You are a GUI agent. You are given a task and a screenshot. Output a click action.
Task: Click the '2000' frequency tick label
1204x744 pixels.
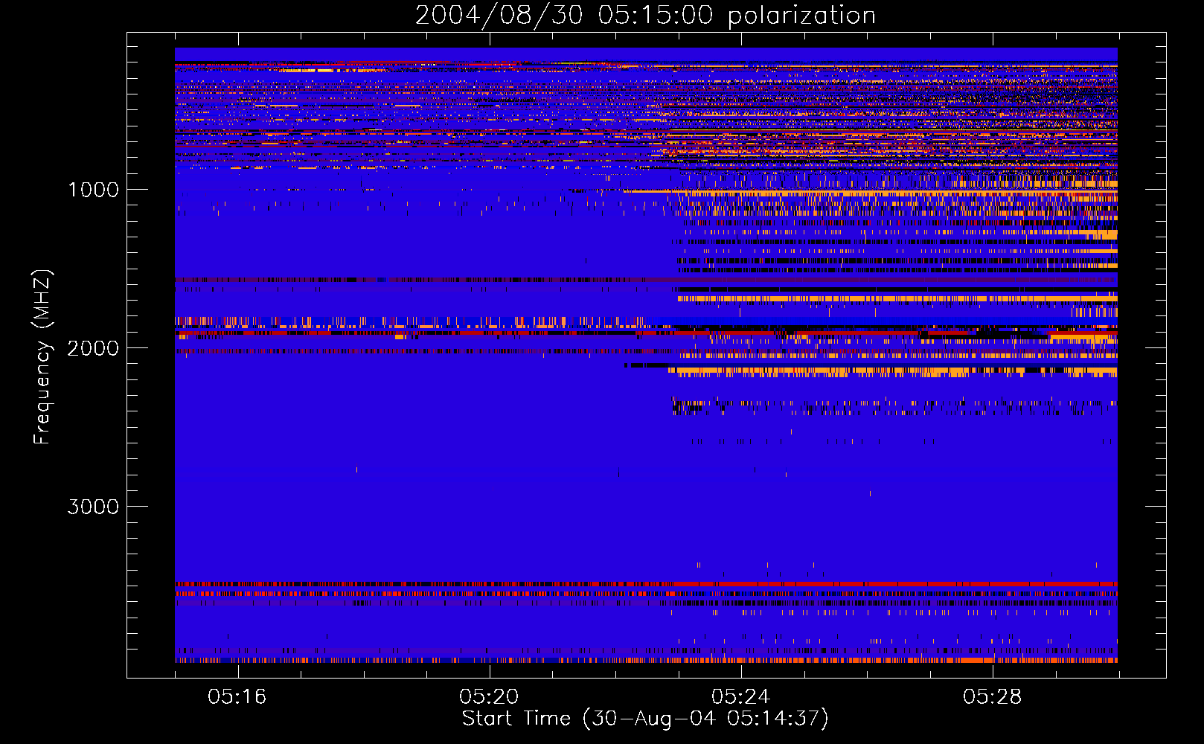point(93,348)
